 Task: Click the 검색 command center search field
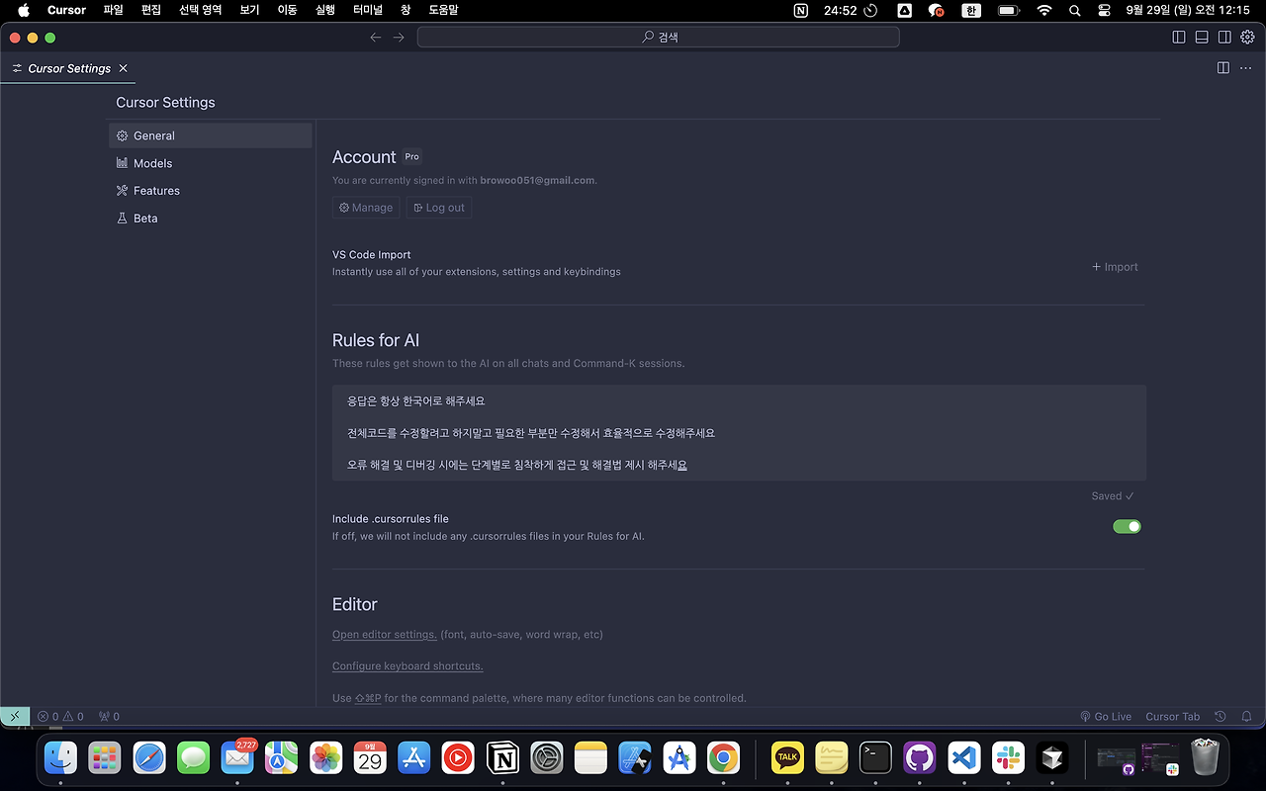point(658,37)
